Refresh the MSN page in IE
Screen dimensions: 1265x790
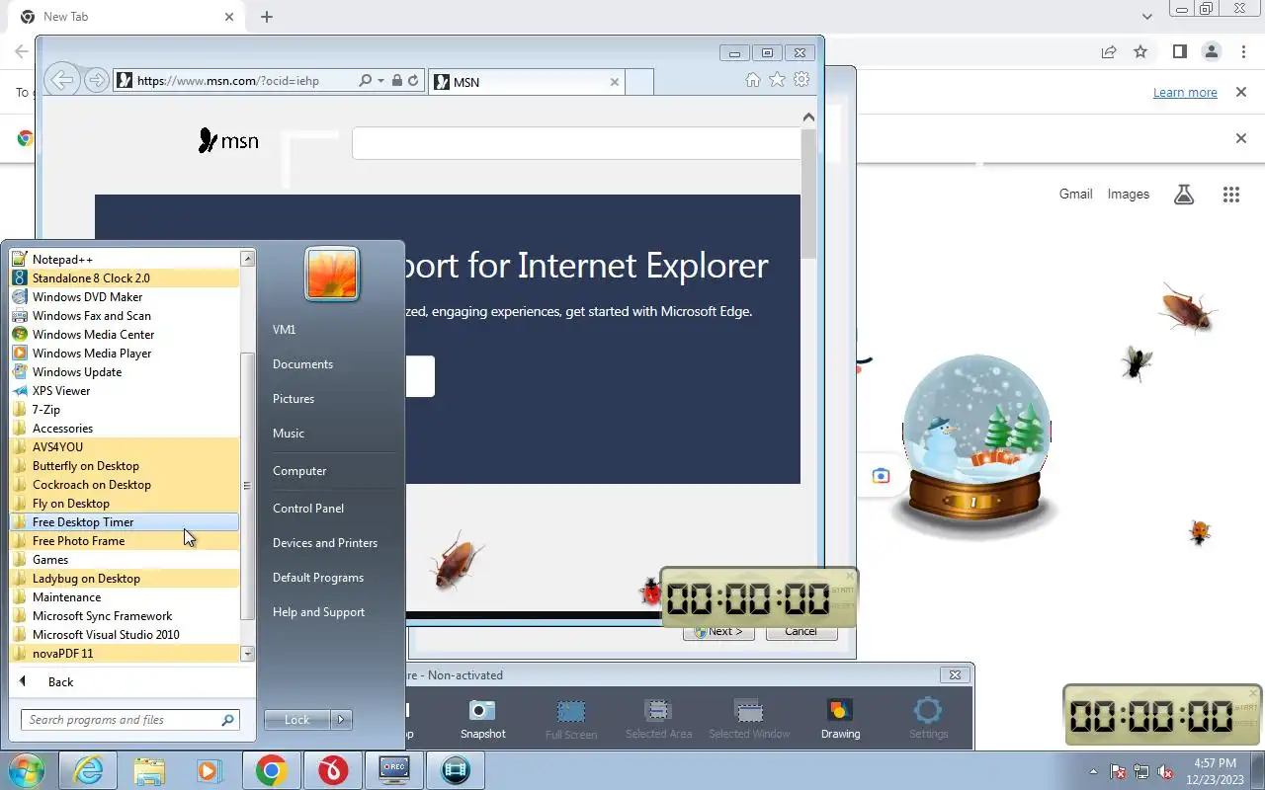pyautogui.click(x=413, y=81)
